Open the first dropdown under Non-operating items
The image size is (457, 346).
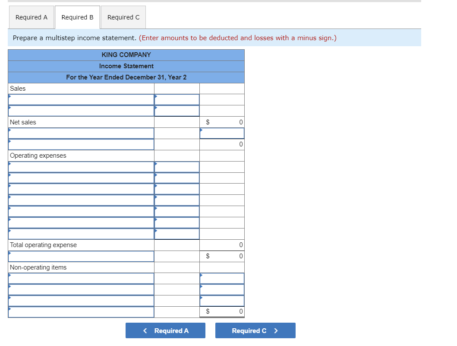[81, 278]
